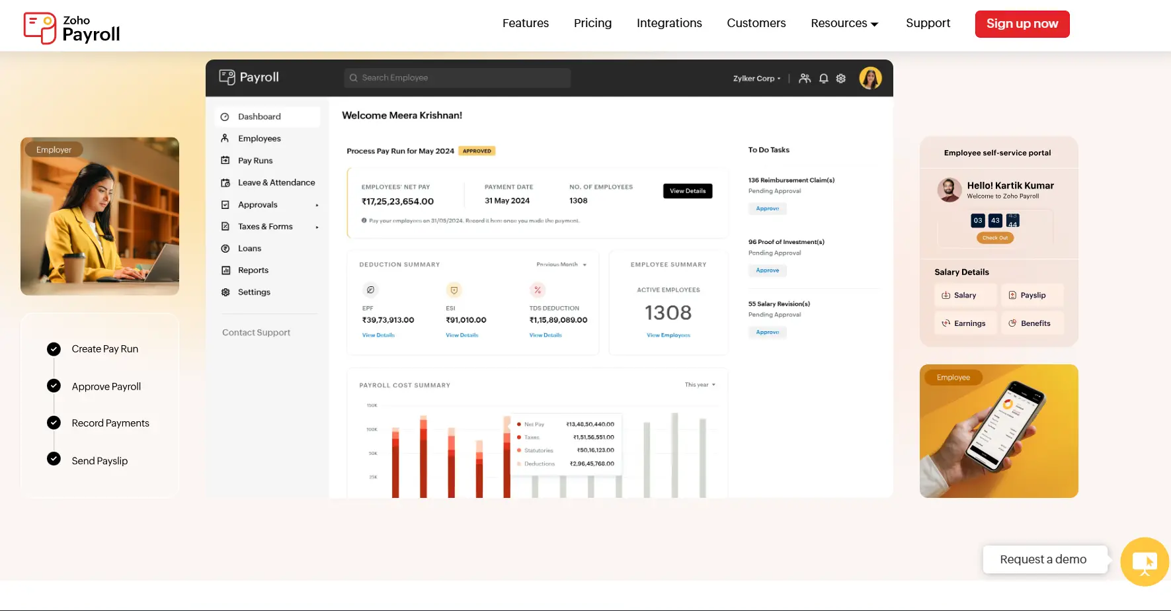Click the Zoho Payroll logo icon

(40, 28)
